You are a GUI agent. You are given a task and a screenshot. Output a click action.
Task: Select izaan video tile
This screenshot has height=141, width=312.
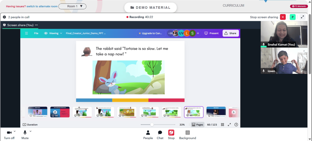pos(284,61)
